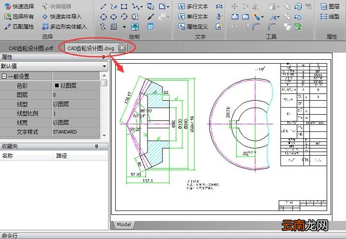The image size is (346, 239).
Task: Select the Spline curve tool
Action: pos(103,27)
